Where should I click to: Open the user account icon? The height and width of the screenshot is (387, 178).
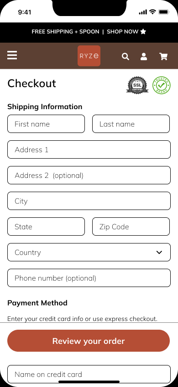[144, 56]
